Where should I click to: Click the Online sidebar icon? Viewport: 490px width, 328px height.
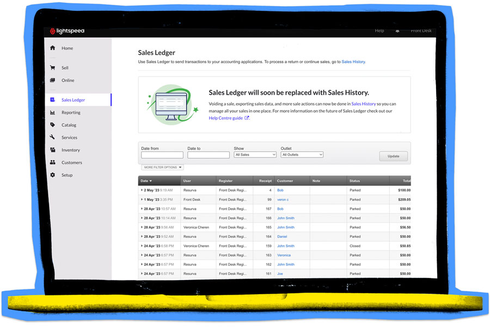tap(52, 80)
